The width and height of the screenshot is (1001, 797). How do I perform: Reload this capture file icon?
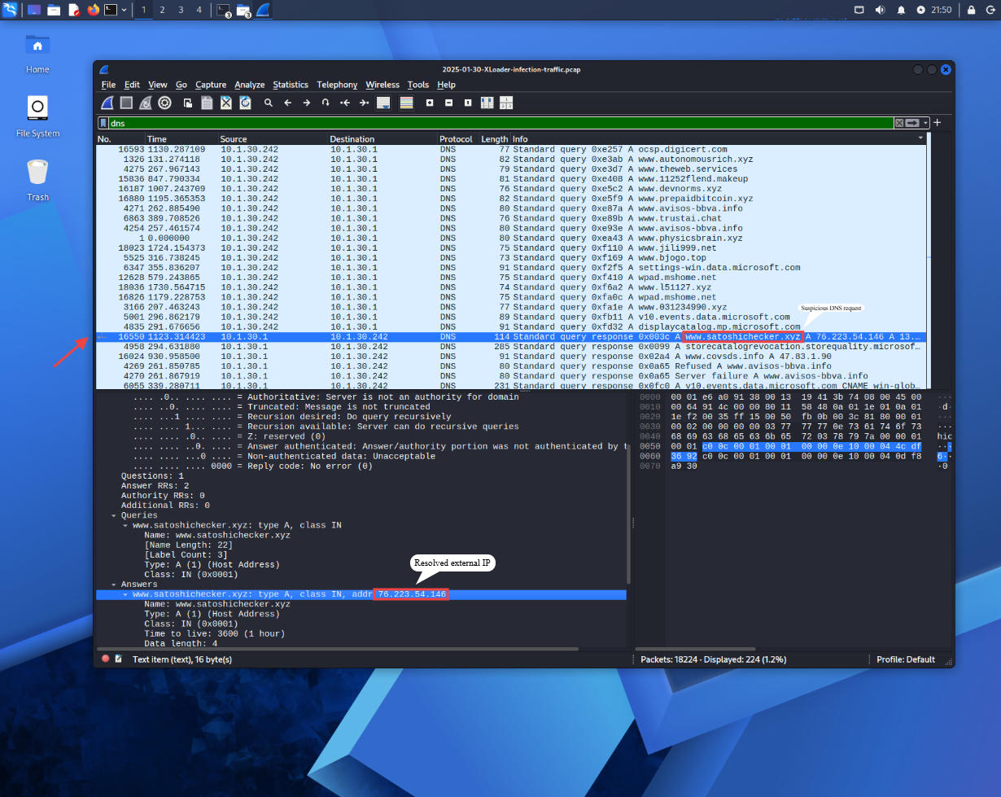(245, 103)
